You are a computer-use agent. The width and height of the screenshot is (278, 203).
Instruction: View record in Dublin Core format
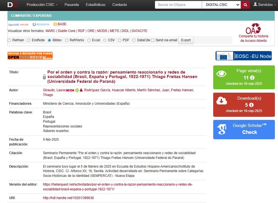point(67,31)
